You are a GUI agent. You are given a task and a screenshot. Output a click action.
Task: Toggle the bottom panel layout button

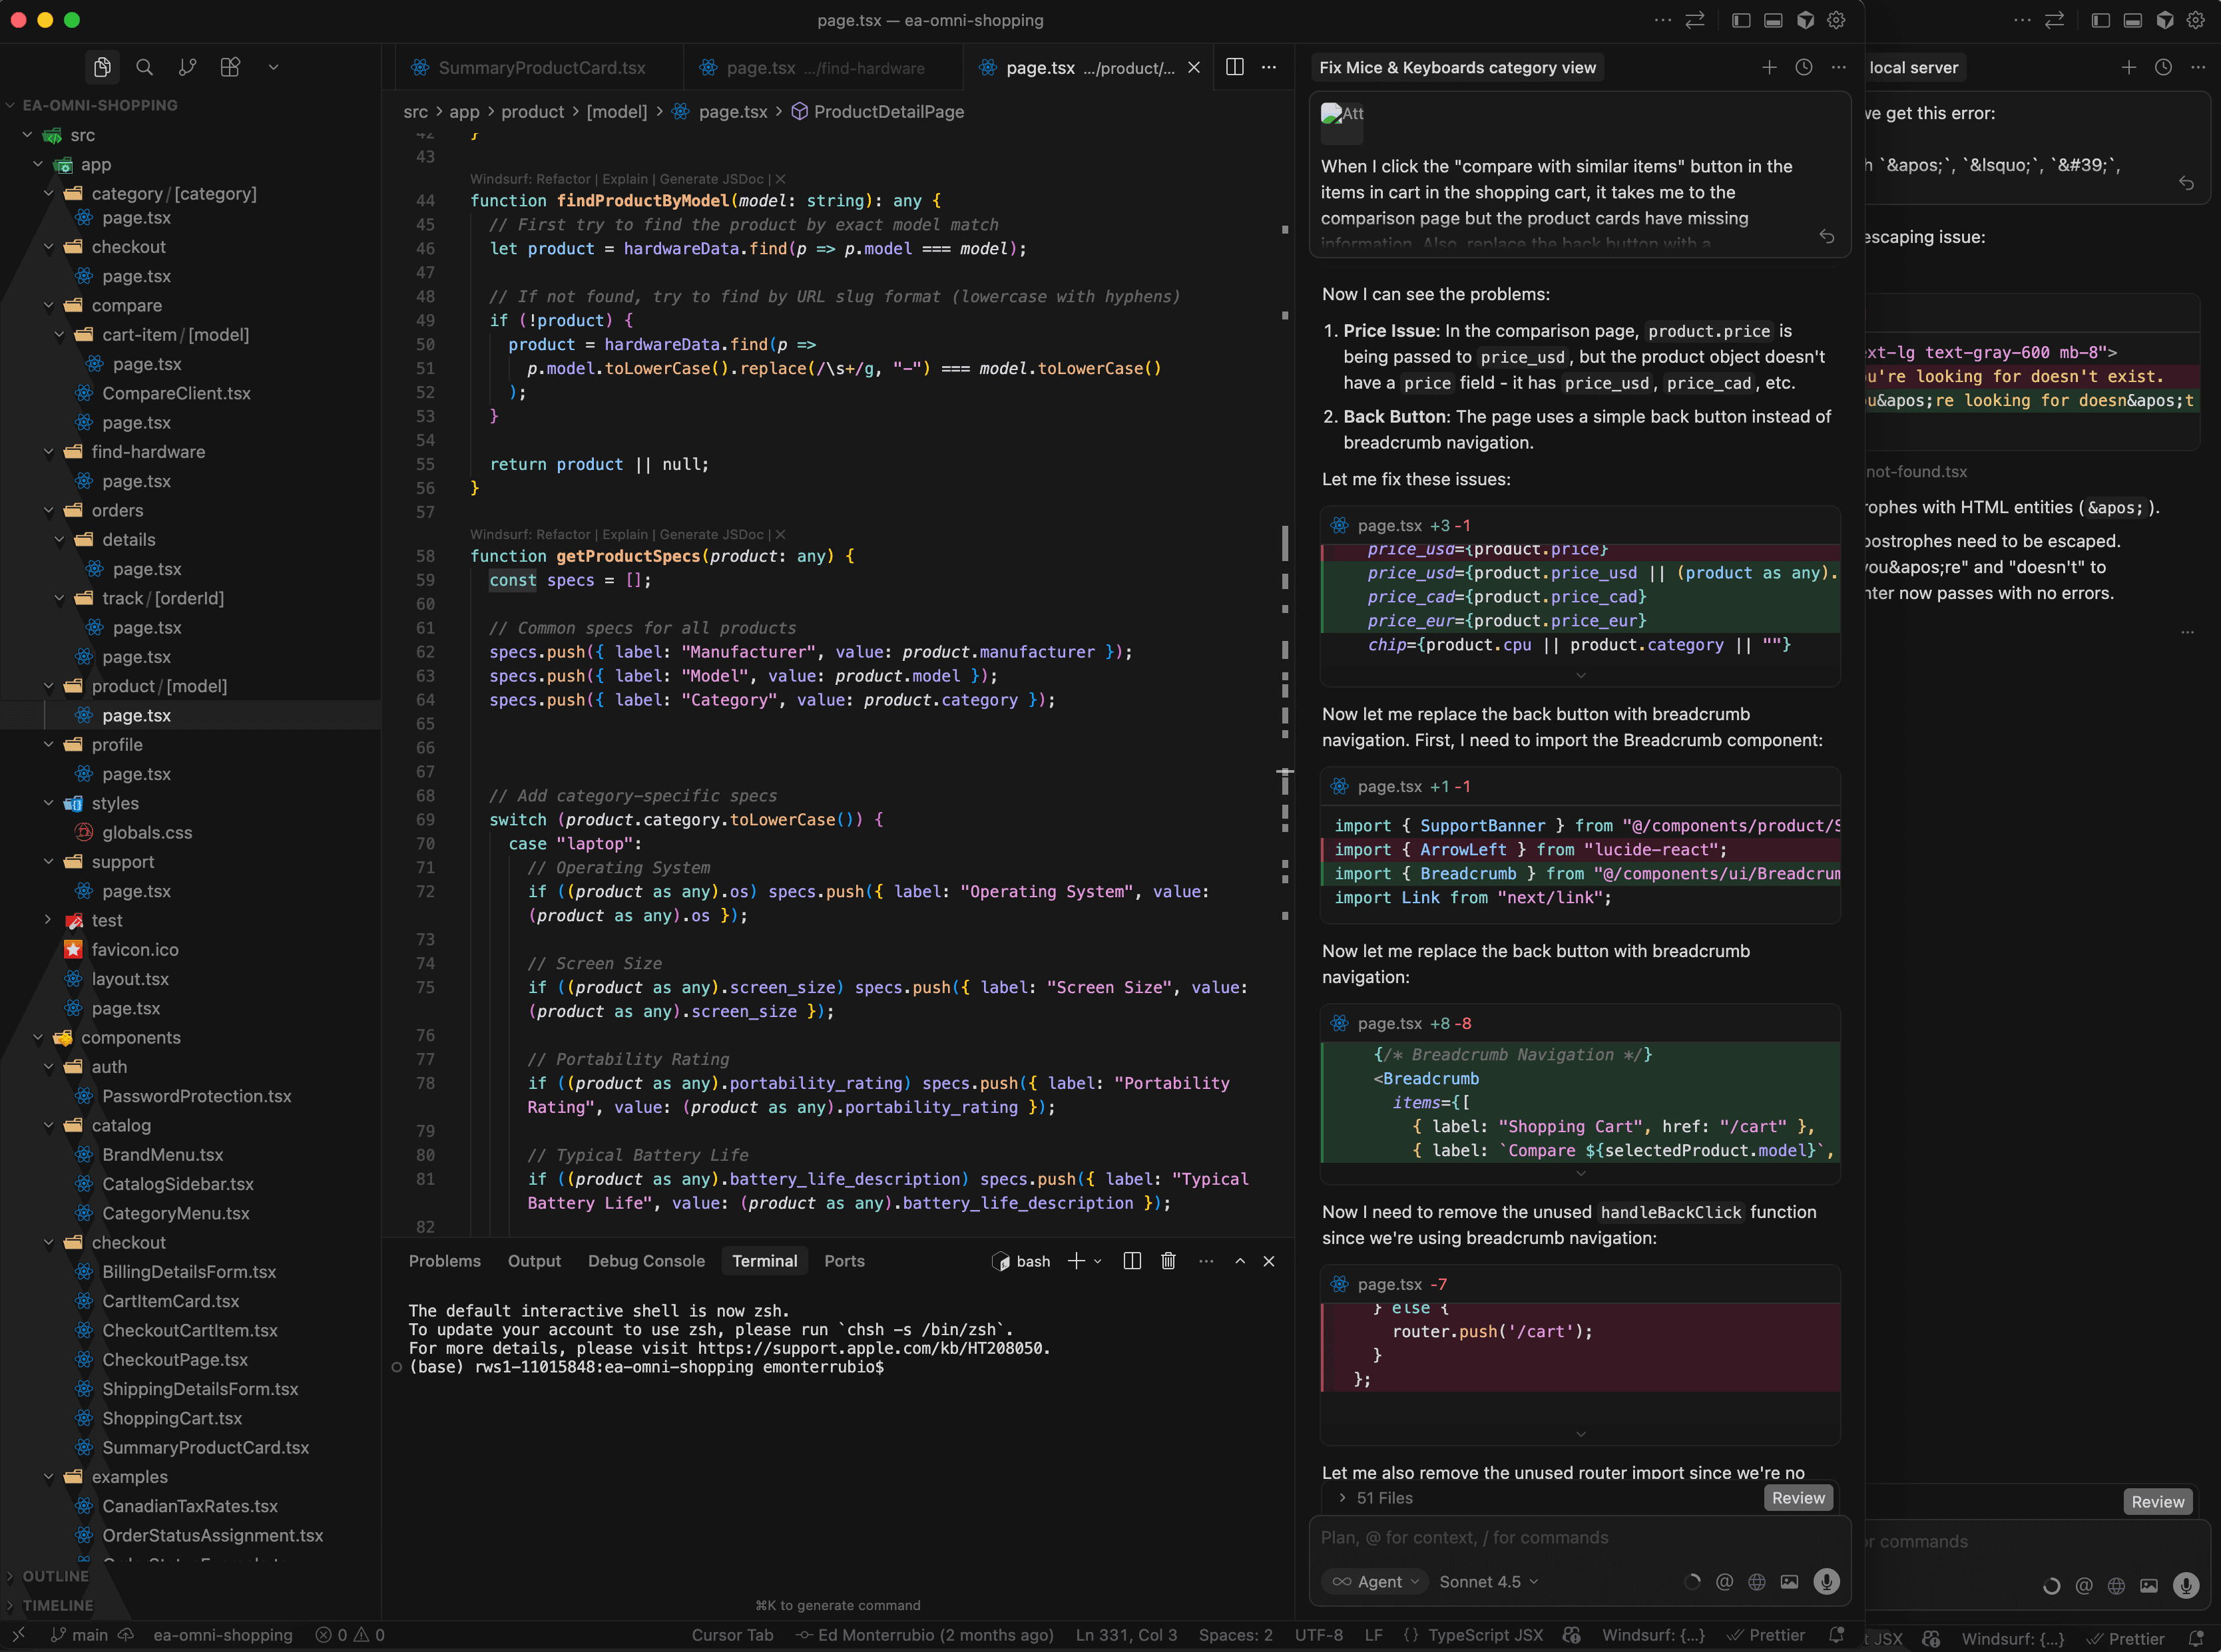pos(1773,20)
